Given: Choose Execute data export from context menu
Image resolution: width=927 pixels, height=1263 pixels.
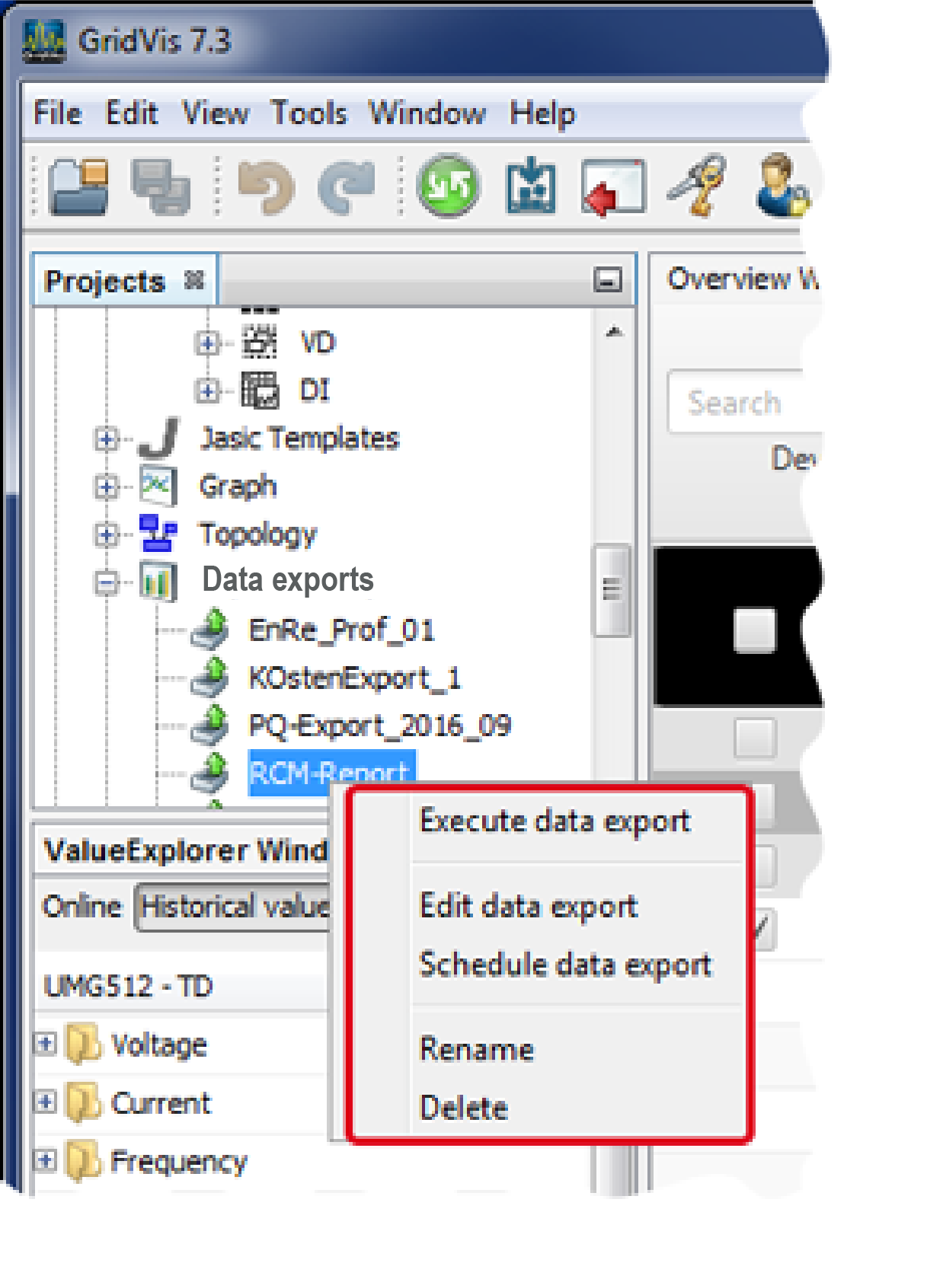Looking at the screenshot, I should click(x=555, y=821).
